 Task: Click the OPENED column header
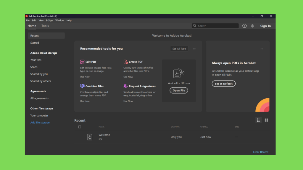[x=204, y=127]
